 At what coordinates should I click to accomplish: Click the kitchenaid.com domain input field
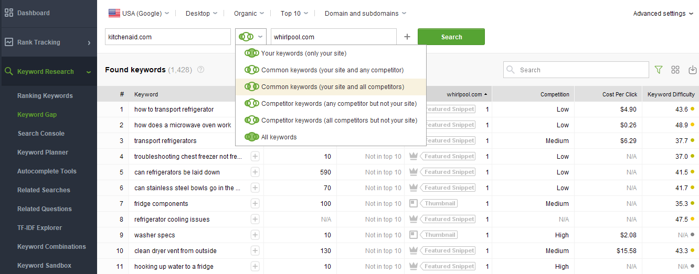pos(168,37)
